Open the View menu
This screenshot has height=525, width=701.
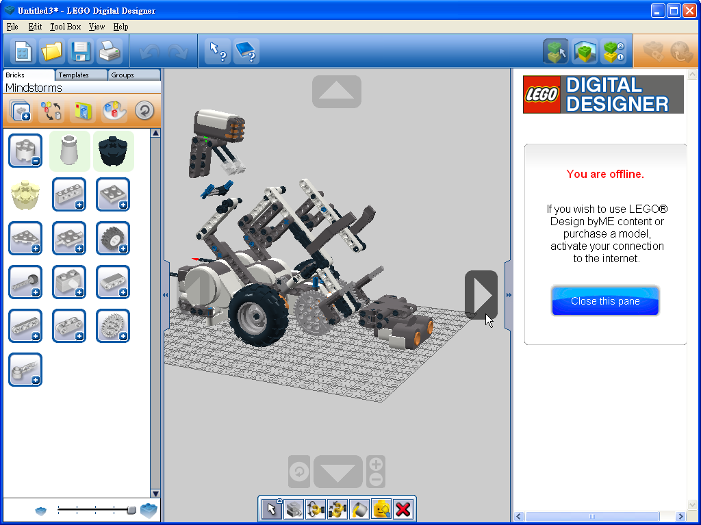tap(97, 27)
